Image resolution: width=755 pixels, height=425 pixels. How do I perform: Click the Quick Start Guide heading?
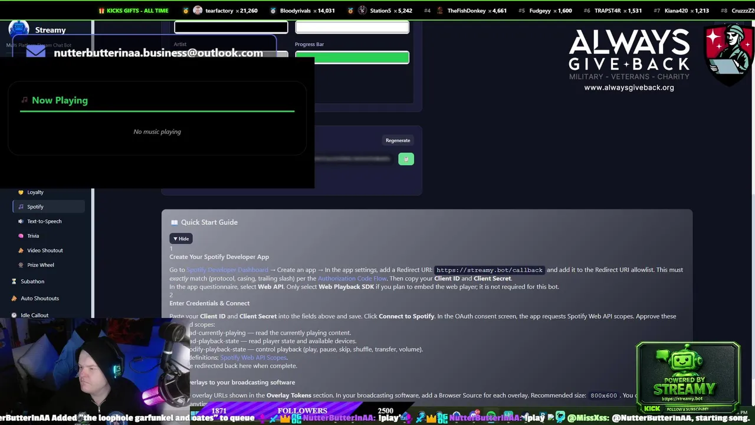click(209, 223)
